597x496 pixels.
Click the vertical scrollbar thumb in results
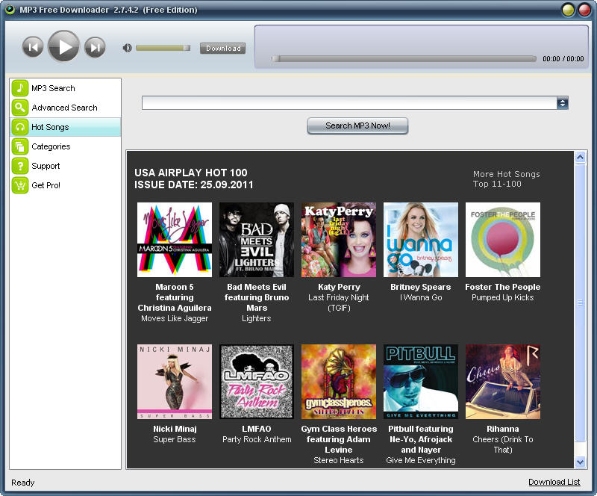580,303
